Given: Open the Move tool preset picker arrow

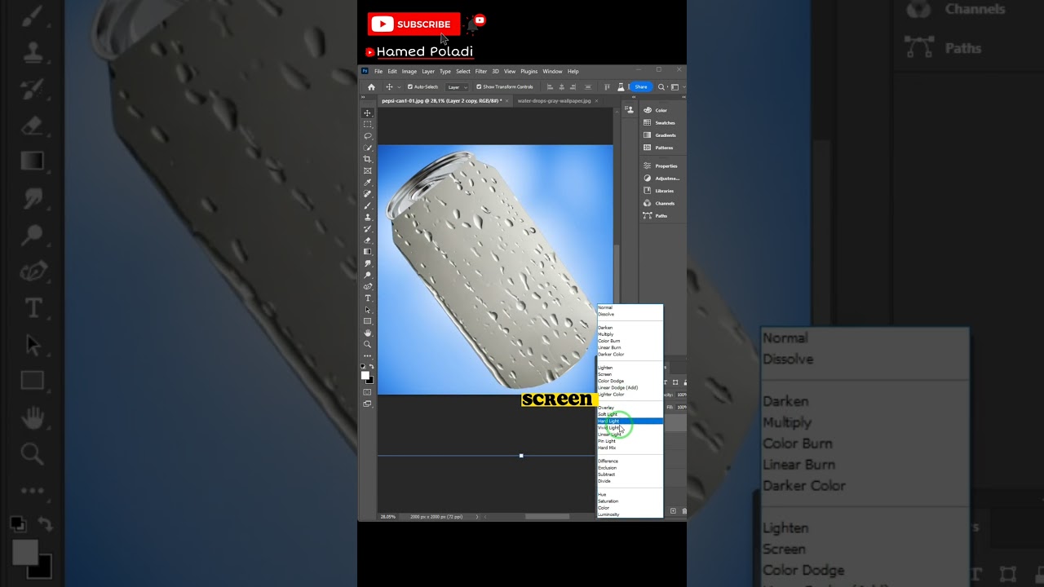Looking at the screenshot, I should point(398,86).
